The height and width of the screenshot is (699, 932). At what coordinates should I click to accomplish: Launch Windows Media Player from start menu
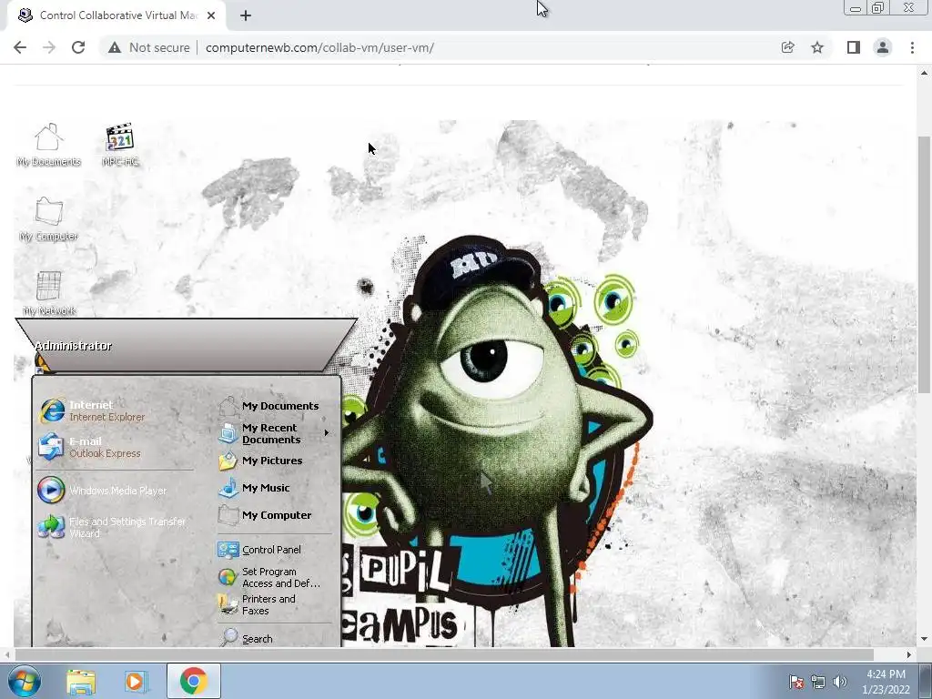[x=102, y=491]
